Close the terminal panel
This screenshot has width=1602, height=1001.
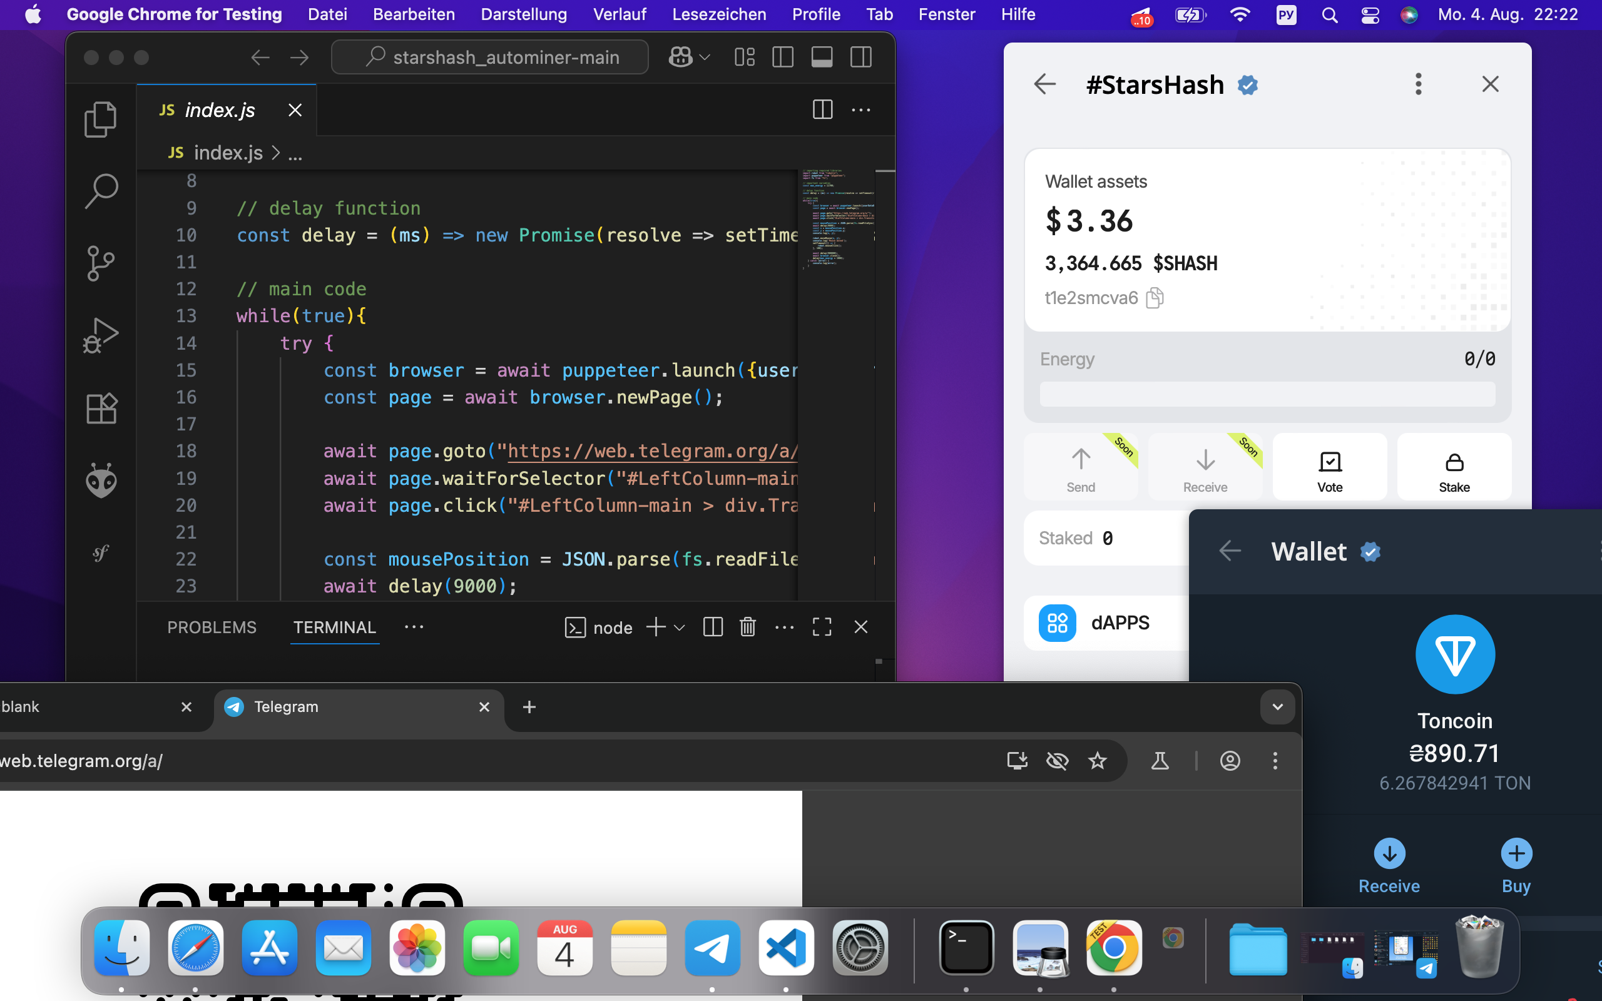(860, 626)
